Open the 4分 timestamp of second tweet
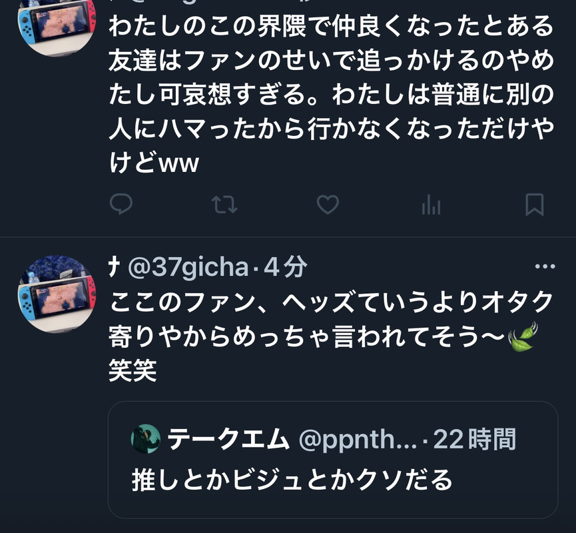576x533 pixels. coord(286,267)
